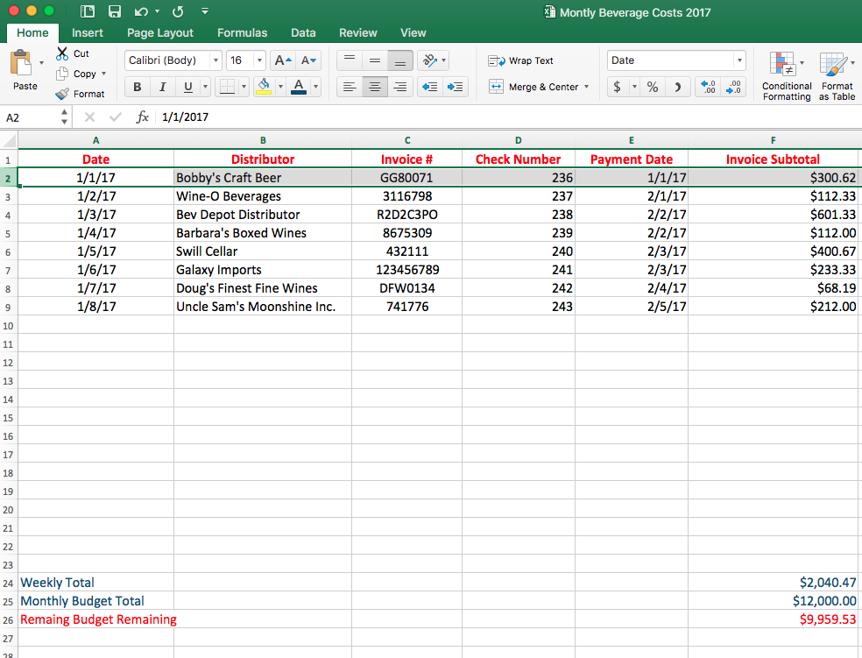
Task: Align text to top of cell
Action: pyautogui.click(x=349, y=60)
